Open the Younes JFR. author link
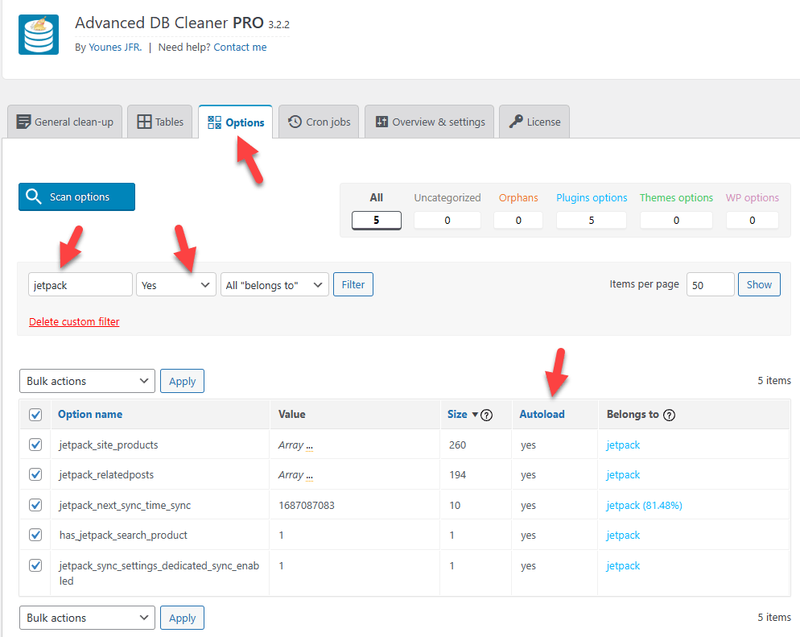Image resolution: width=800 pixels, height=637 pixels. click(115, 48)
